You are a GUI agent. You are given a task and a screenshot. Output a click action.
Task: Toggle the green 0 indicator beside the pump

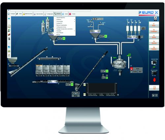click(107, 78)
